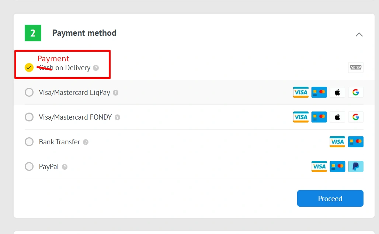Click the Google Pay icon in FONDY row
Image resolution: width=379 pixels, height=234 pixels.
356,117
